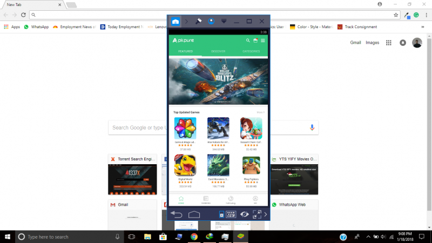Expand the bookmarks bar overflow chevron

click(423, 26)
